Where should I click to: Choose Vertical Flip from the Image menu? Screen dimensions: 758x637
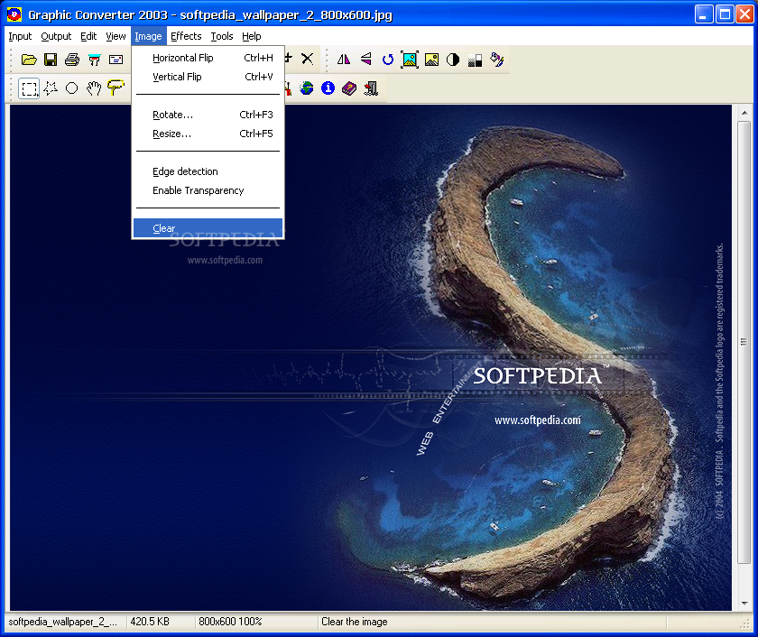point(208,77)
